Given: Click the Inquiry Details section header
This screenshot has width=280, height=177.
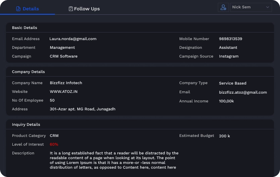Looking at the screenshot, I should point(26,125).
